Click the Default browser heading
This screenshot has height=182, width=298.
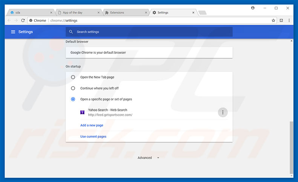click(x=77, y=41)
